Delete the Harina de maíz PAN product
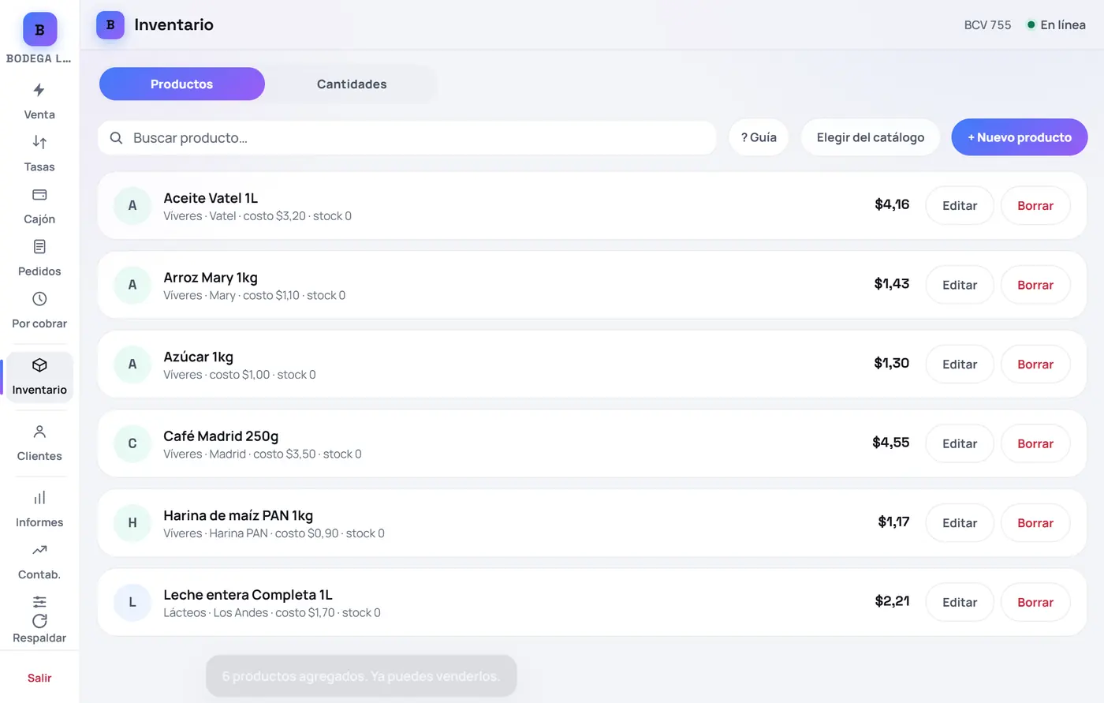 pos(1035,523)
